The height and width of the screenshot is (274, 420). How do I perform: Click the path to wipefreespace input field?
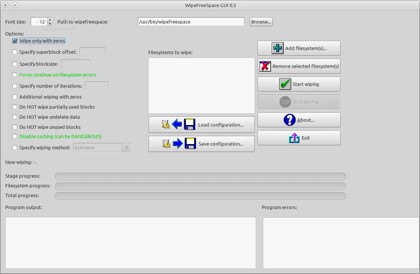tap(191, 22)
